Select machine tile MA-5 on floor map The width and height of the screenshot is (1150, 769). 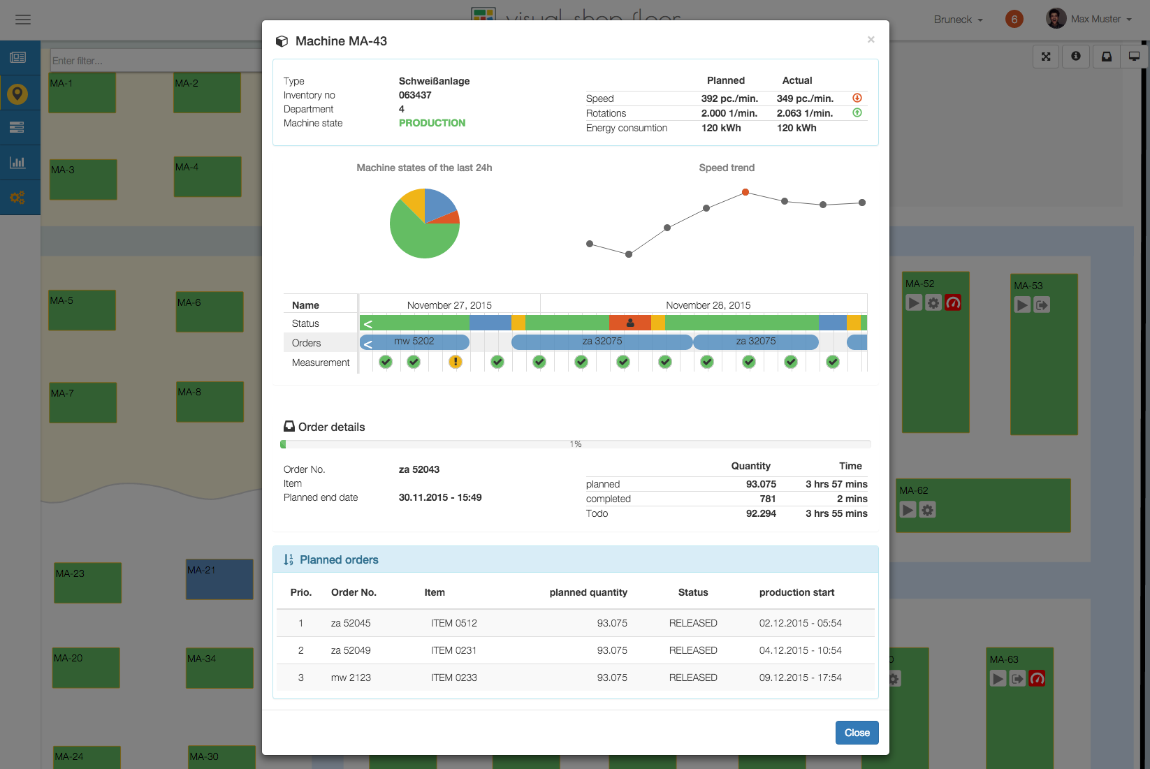point(82,310)
